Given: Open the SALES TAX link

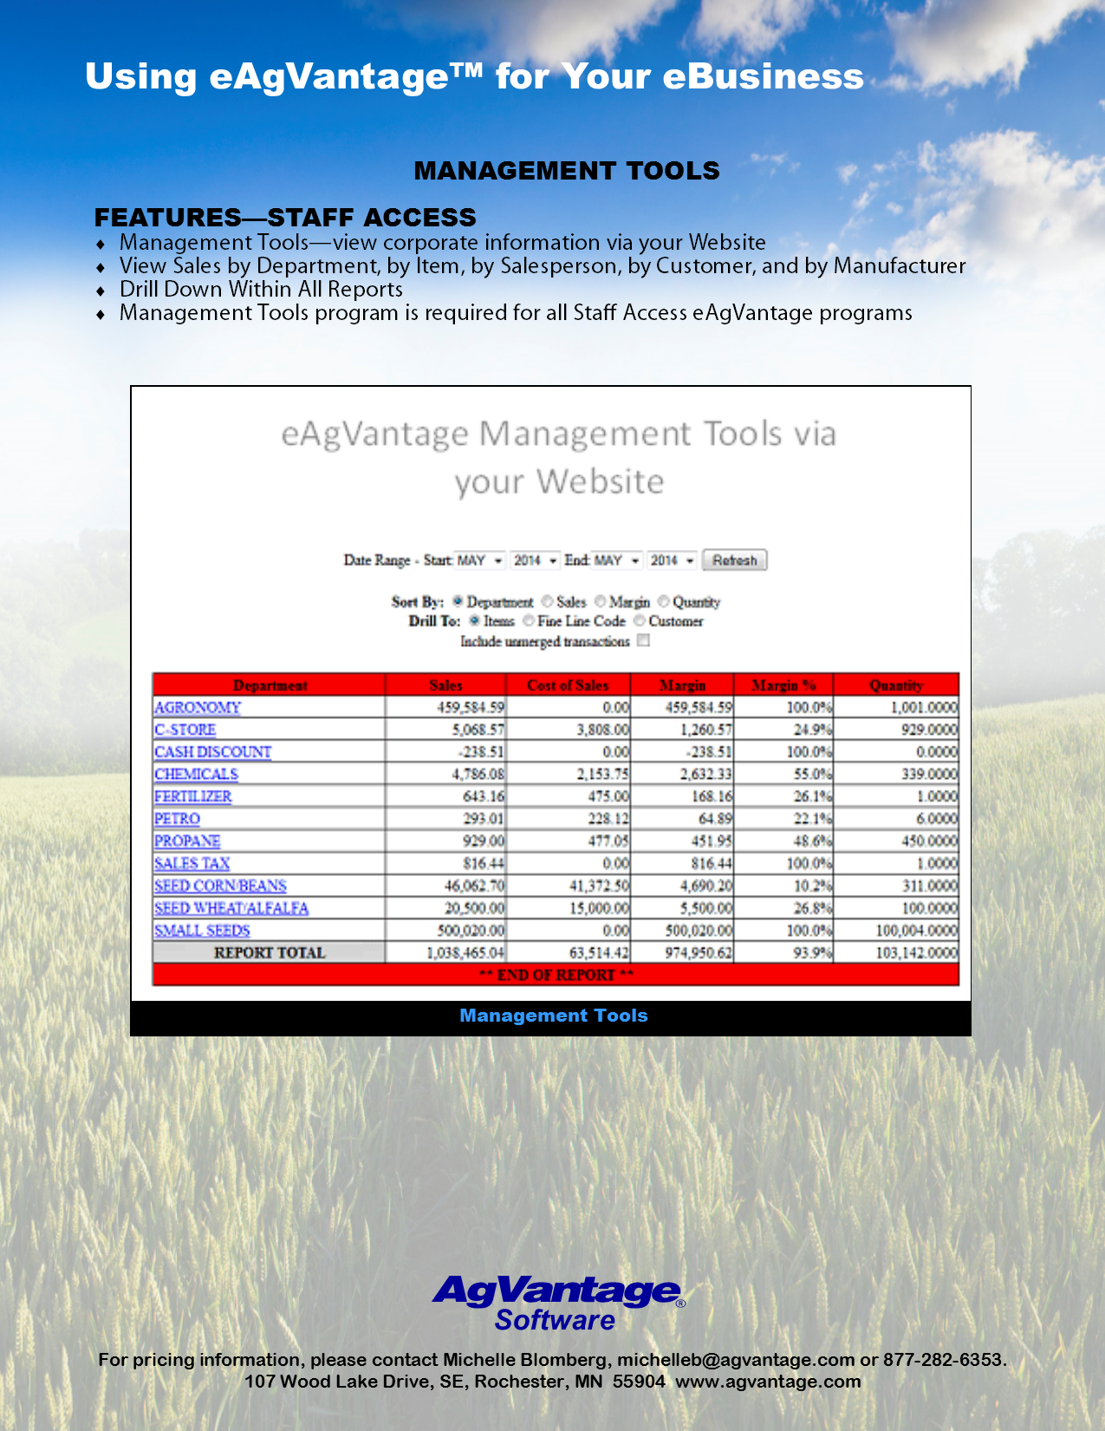Looking at the screenshot, I should (192, 863).
